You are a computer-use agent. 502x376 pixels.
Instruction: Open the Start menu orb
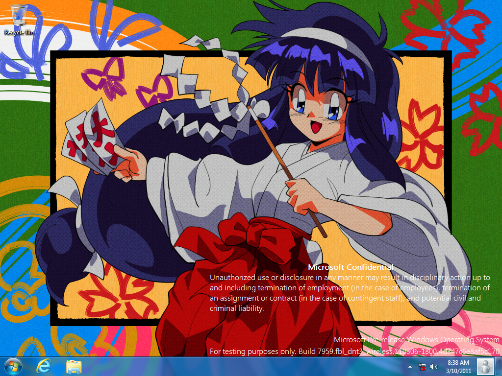pyautogui.click(x=12, y=366)
